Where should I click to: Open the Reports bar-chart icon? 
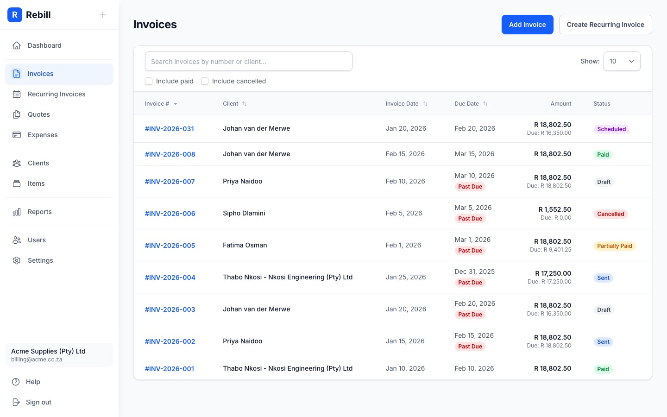point(17,212)
